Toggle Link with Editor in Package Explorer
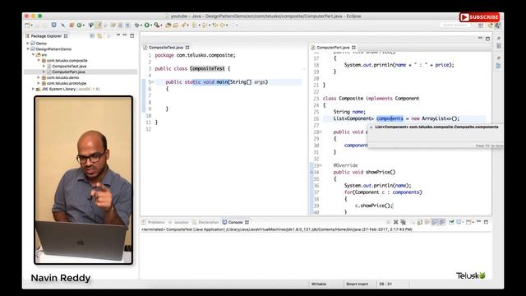Screen dimensions: 526x296 coord(99,35)
